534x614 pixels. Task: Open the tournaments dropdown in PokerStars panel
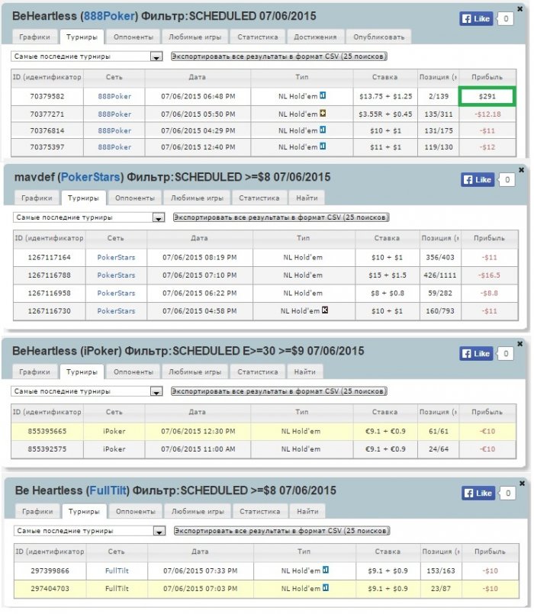89,217
